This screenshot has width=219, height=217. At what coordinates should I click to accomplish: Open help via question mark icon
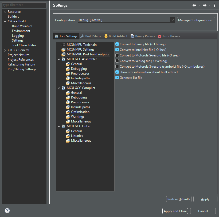click(7, 211)
